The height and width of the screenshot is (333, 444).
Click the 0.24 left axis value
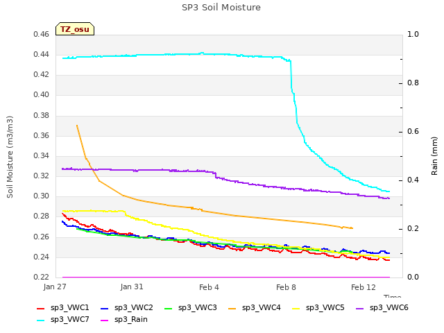point(42,257)
